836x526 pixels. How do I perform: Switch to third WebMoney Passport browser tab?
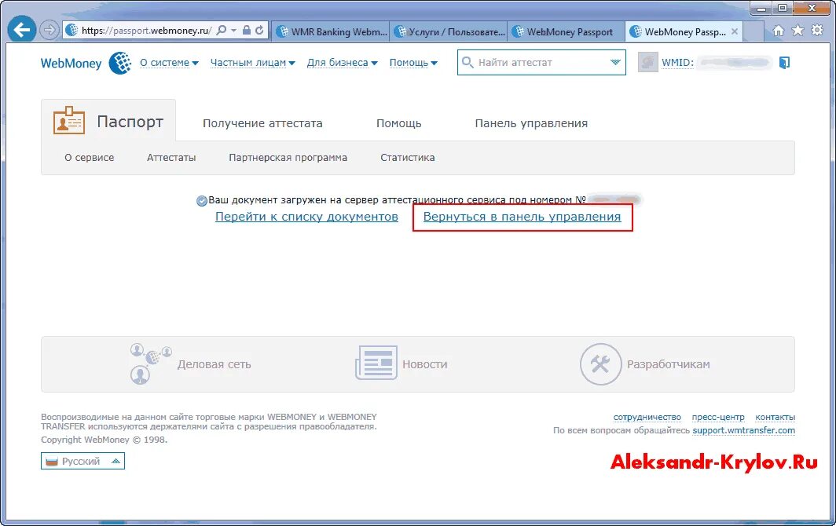pos(566,31)
